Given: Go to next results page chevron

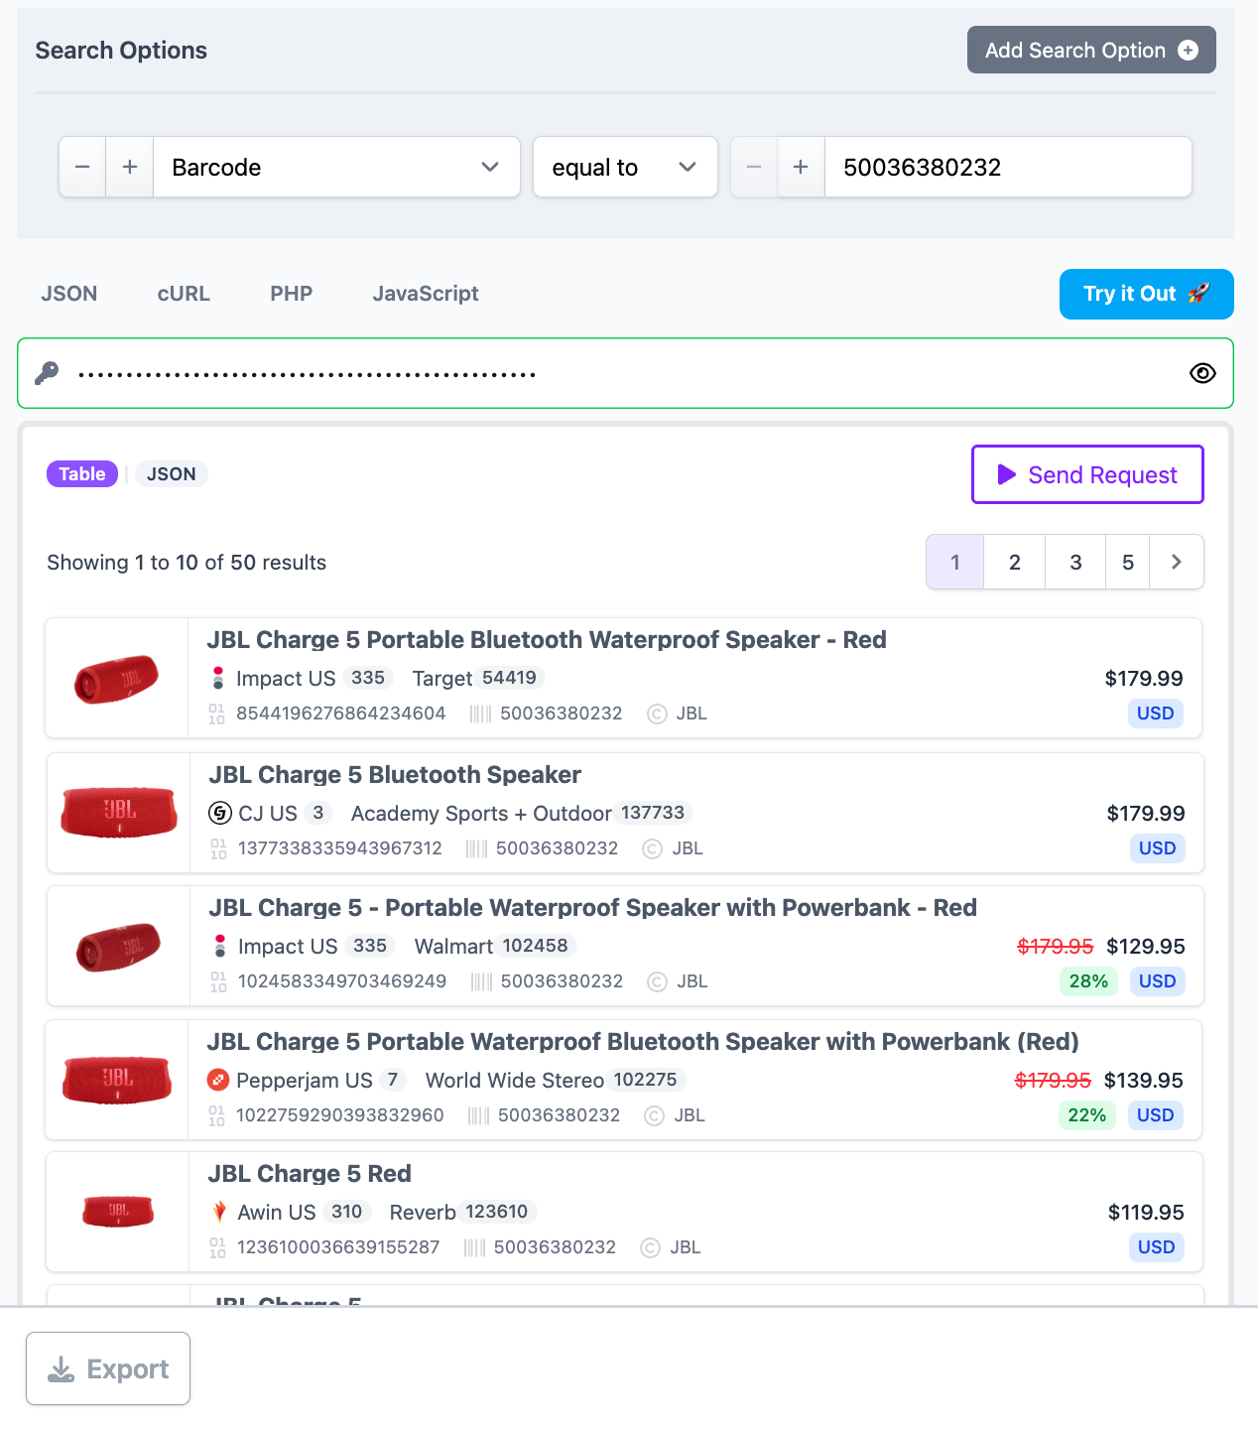Looking at the screenshot, I should click(x=1177, y=562).
